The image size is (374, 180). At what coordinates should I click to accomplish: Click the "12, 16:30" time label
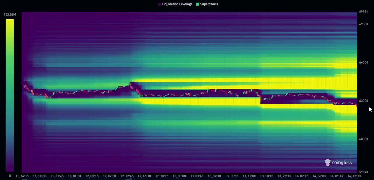pos(144,176)
